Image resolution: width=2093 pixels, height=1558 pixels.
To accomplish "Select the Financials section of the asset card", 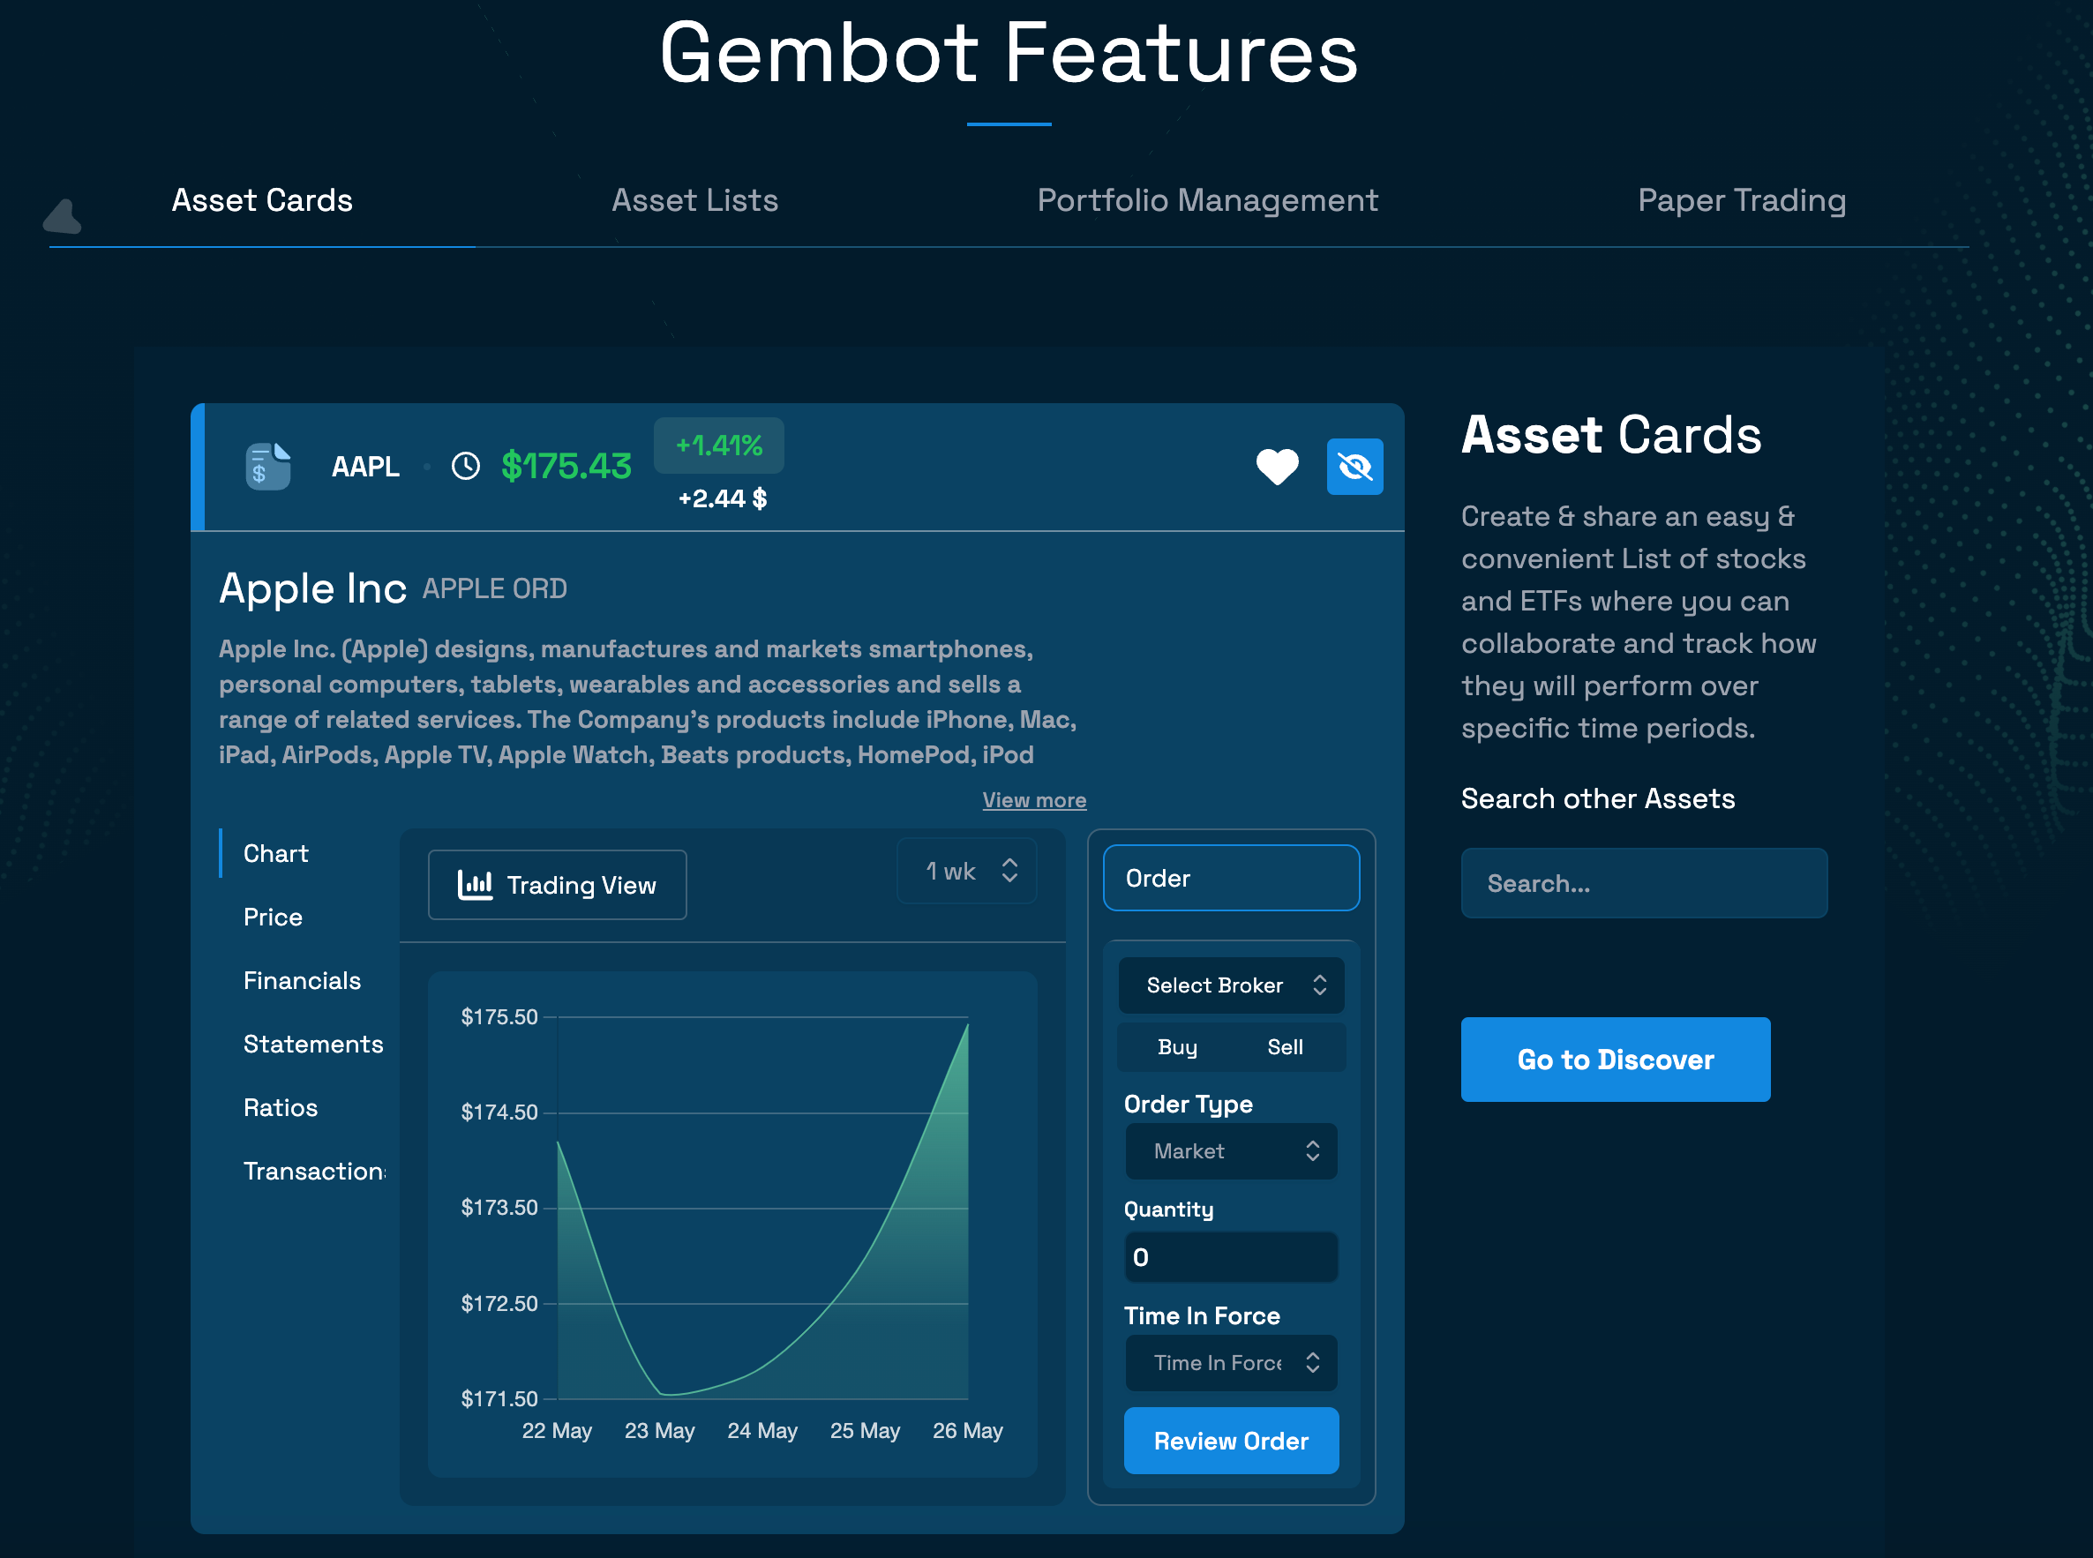I will [301, 980].
